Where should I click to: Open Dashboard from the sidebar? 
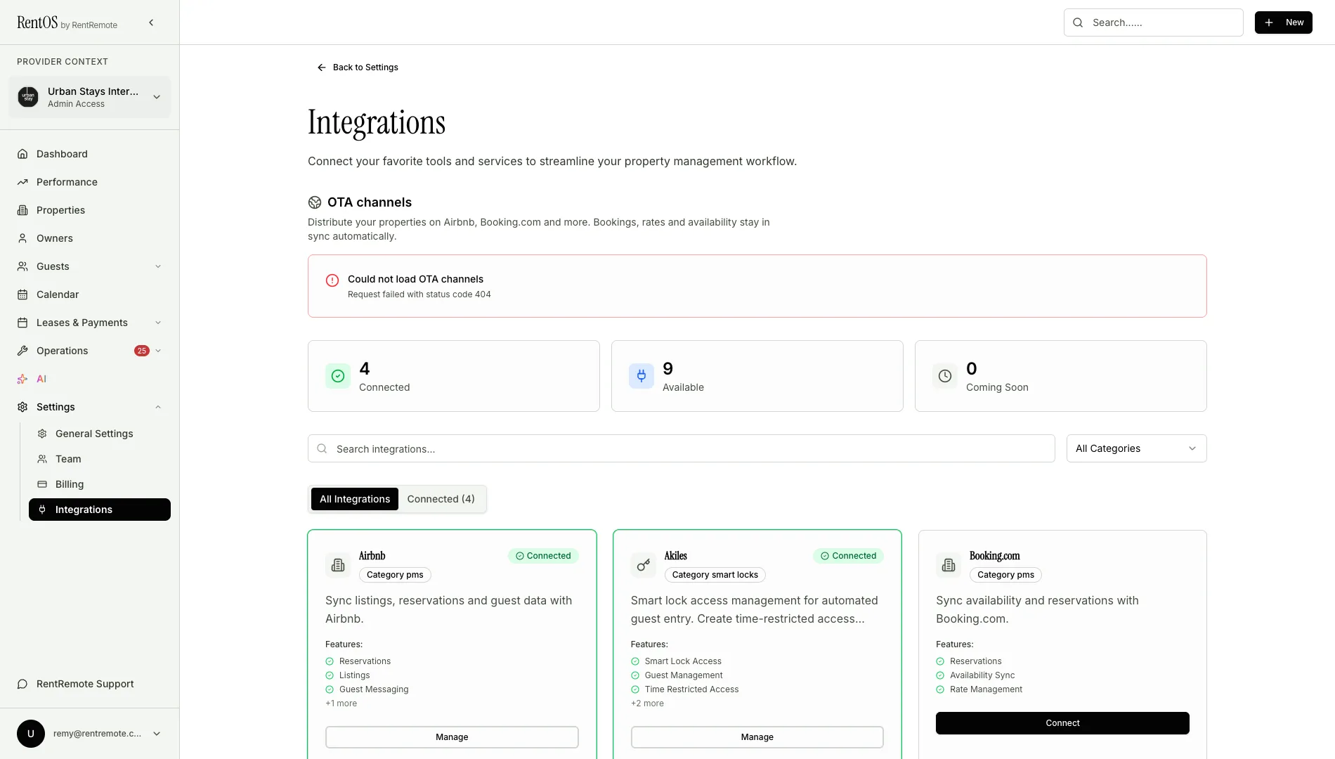click(x=90, y=154)
